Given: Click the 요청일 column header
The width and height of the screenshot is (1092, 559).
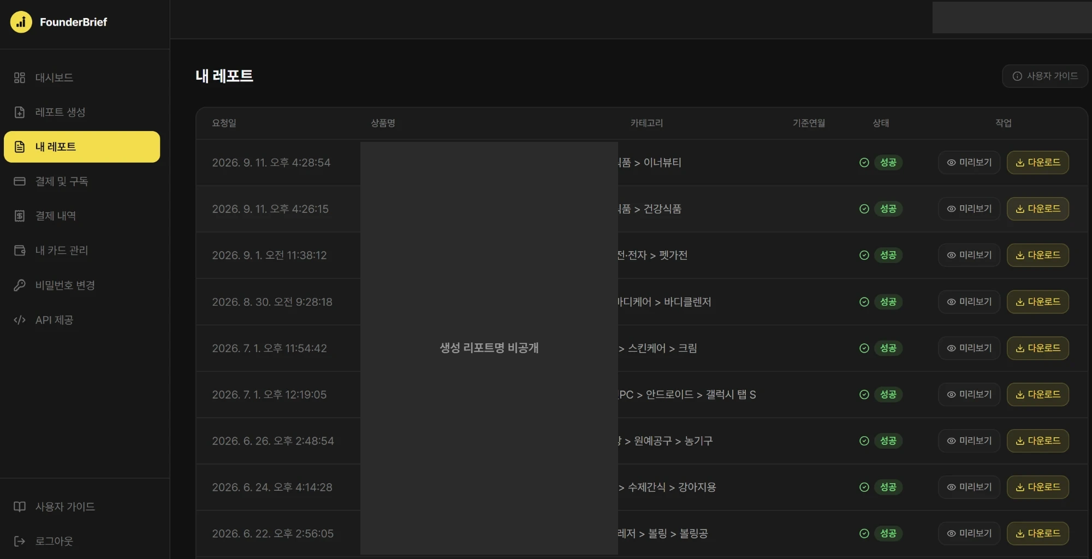Looking at the screenshot, I should coord(224,123).
